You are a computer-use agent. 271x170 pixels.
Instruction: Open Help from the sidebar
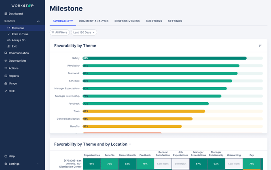coord(12,156)
